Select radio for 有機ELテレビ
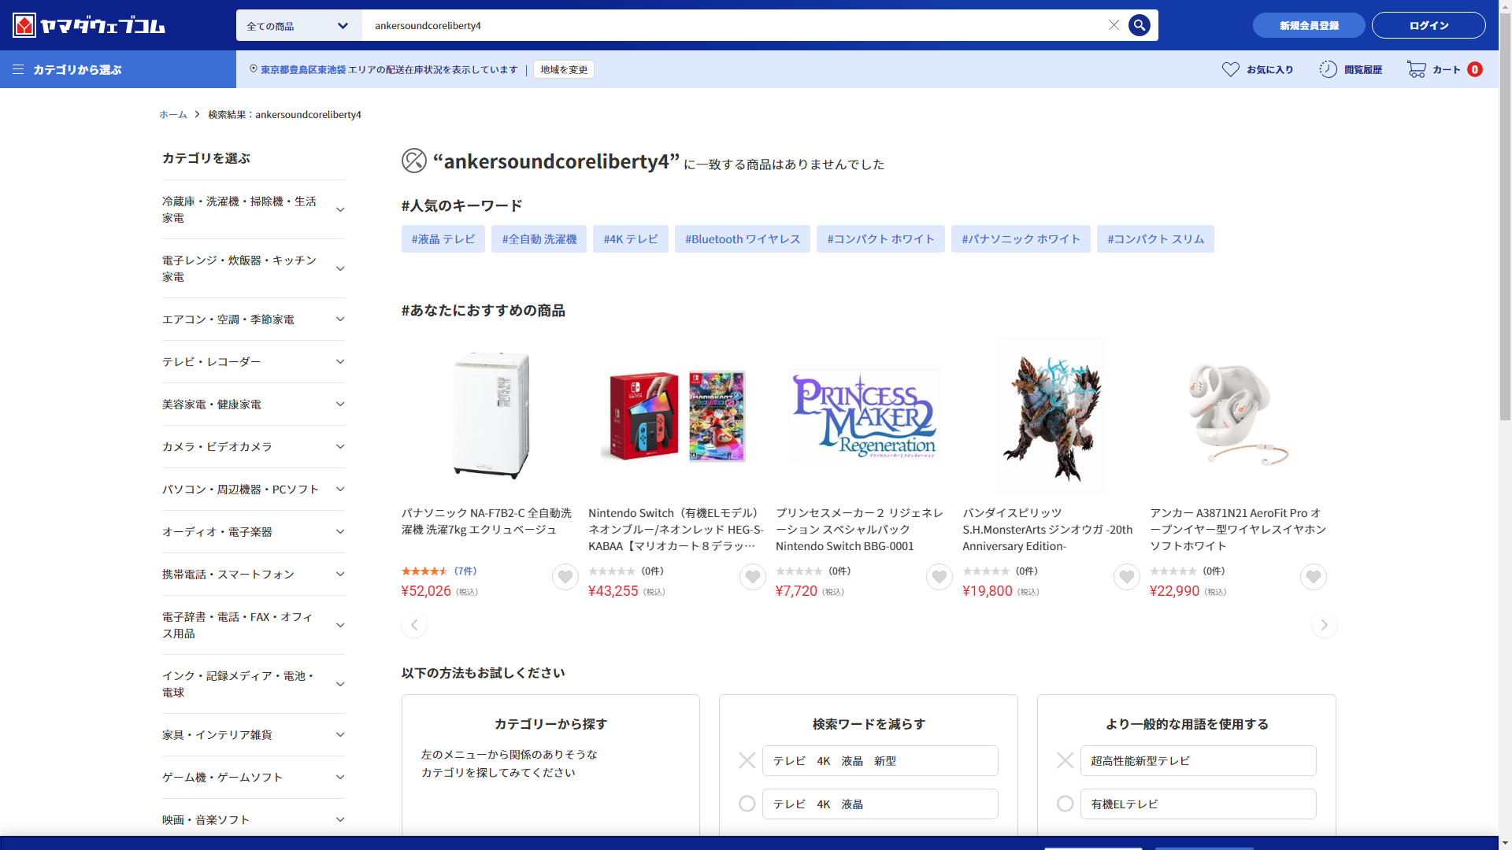This screenshot has width=1512, height=850. coord(1065,804)
